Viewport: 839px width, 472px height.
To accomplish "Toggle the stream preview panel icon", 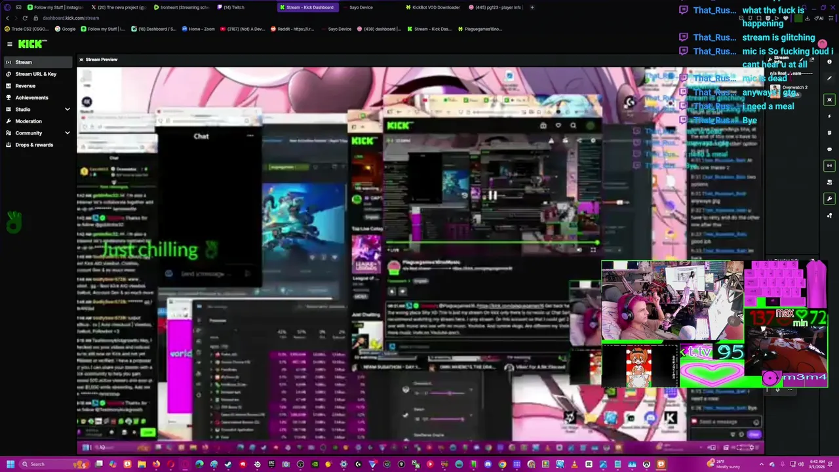I will [x=829, y=100].
